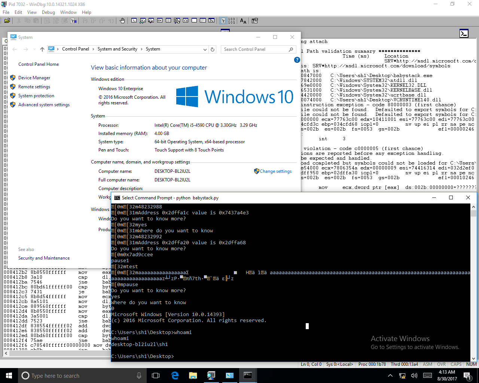
Task: Click the Options toolbar icon right of Font
Action: point(255,21)
